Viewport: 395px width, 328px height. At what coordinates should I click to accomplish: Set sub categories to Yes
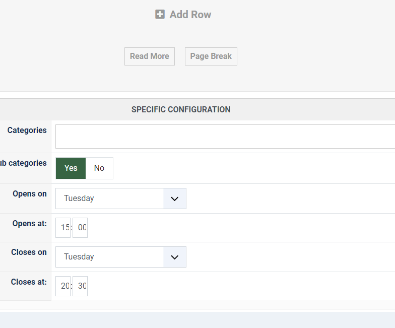[71, 168]
